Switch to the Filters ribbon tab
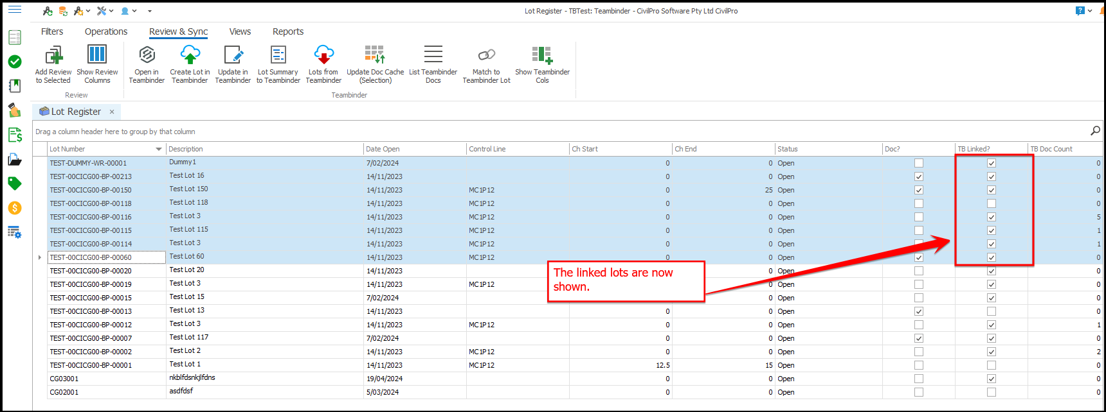The width and height of the screenshot is (1106, 412). pos(52,31)
